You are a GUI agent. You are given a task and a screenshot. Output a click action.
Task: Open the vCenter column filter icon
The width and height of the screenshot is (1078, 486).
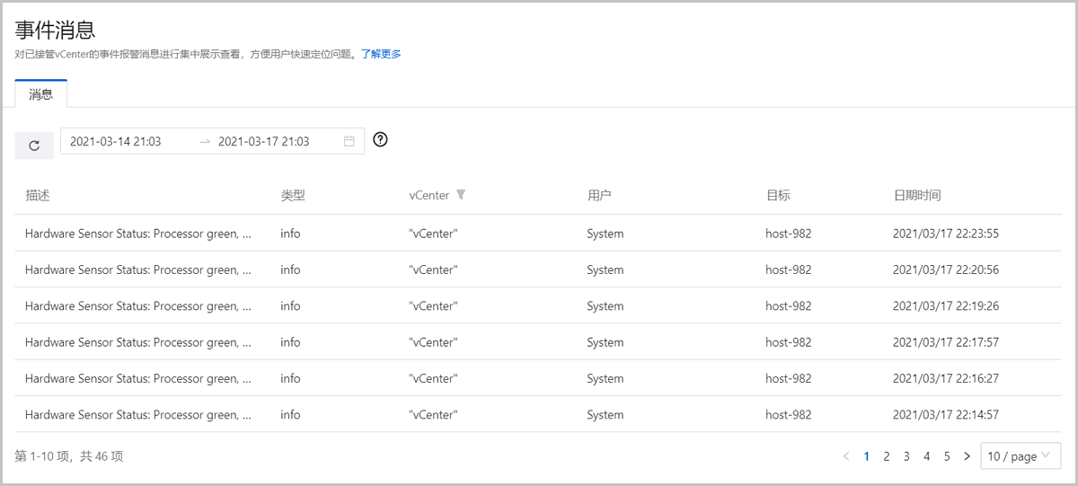(x=461, y=195)
